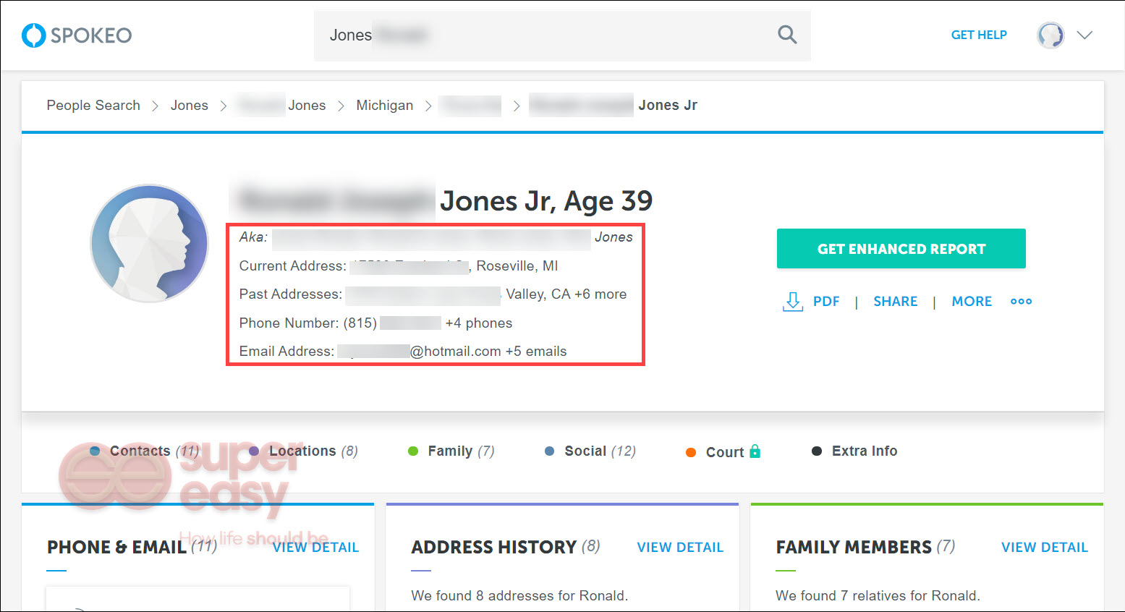Click the 'Roseville, MI' address text
Screen dimensions: 1125x612
pos(517,266)
